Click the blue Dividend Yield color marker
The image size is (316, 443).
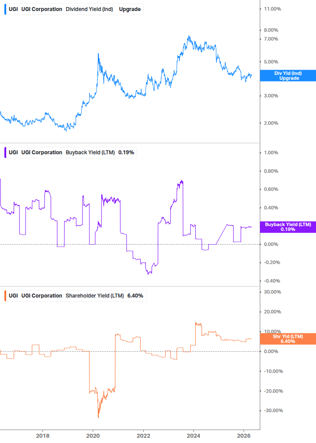tap(5, 9)
